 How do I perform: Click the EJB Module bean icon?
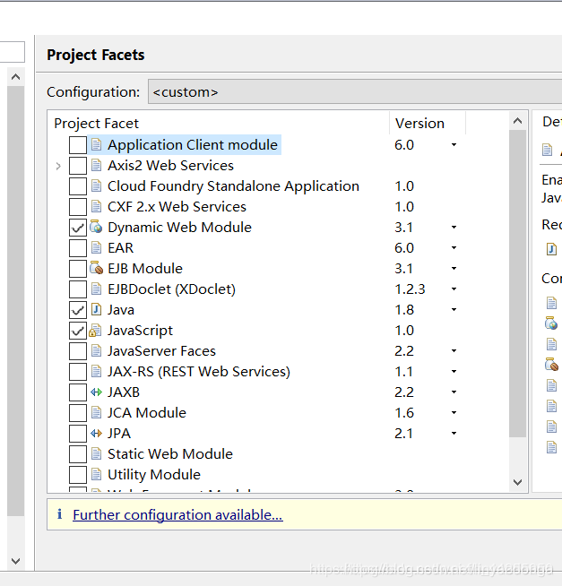coord(97,268)
